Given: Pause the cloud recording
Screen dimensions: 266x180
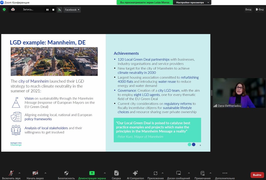Looking at the screenshot, I should pos(47,10).
